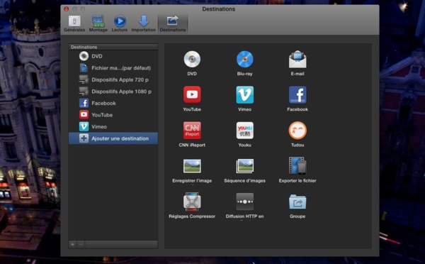Image resolution: width=425 pixels, height=264 pixels.
Task: Select Facebook in the sidebar list
Action: tap(113, 103)
